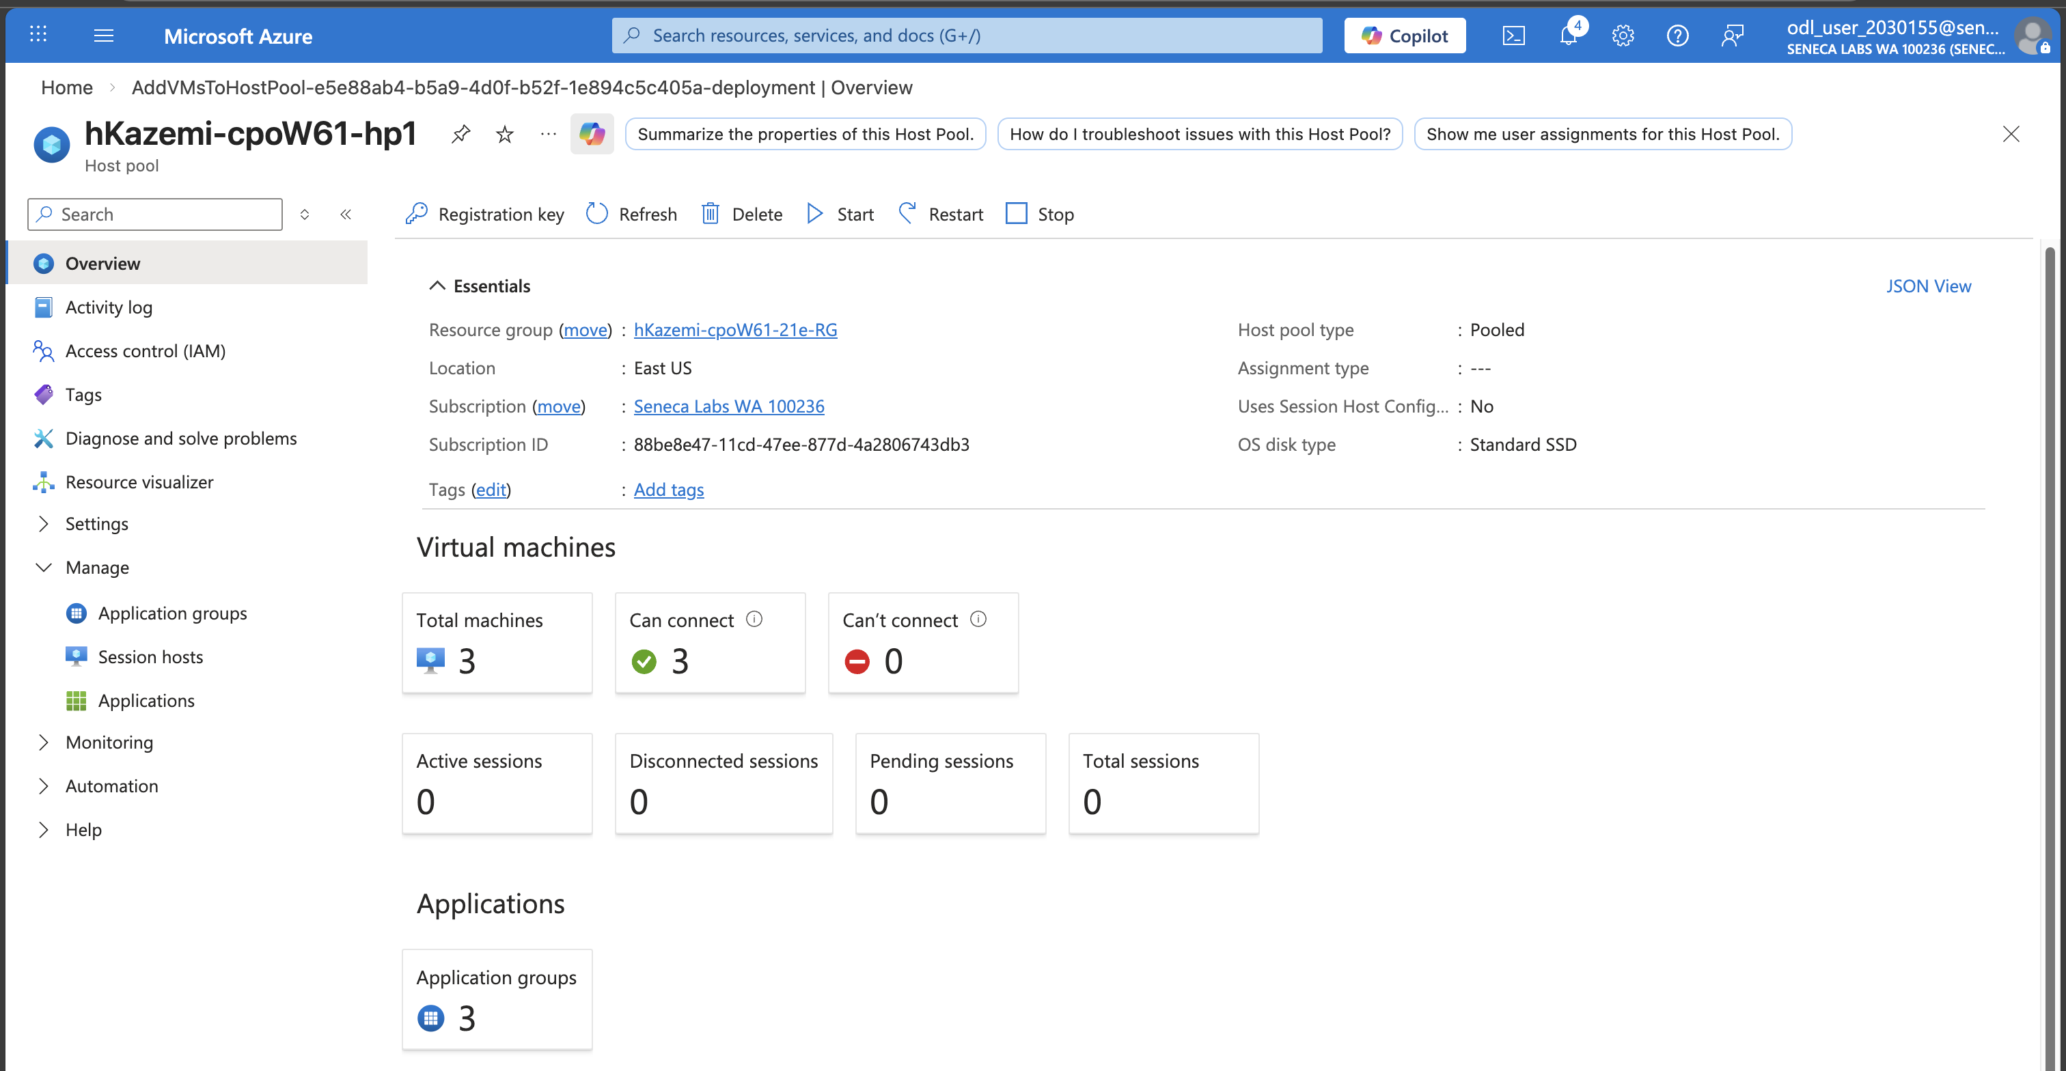This screenshot has height=1071, width=2066.
Task: Open the AddVMsToHostPool deployment breadcrumb
Action: coord(522,87)
